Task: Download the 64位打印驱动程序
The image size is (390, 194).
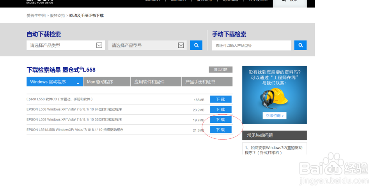Action: tap(221, 109)
